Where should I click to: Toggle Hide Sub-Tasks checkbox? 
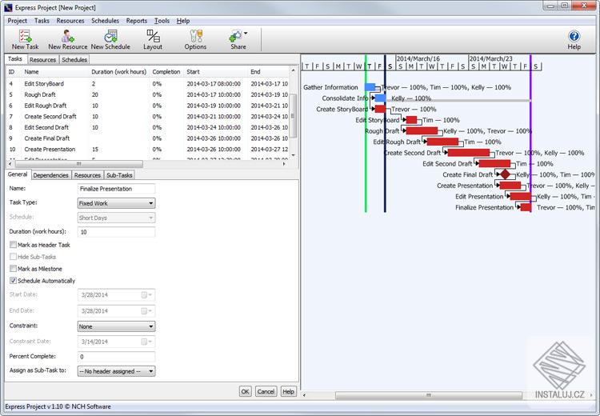tap(13, 257)
